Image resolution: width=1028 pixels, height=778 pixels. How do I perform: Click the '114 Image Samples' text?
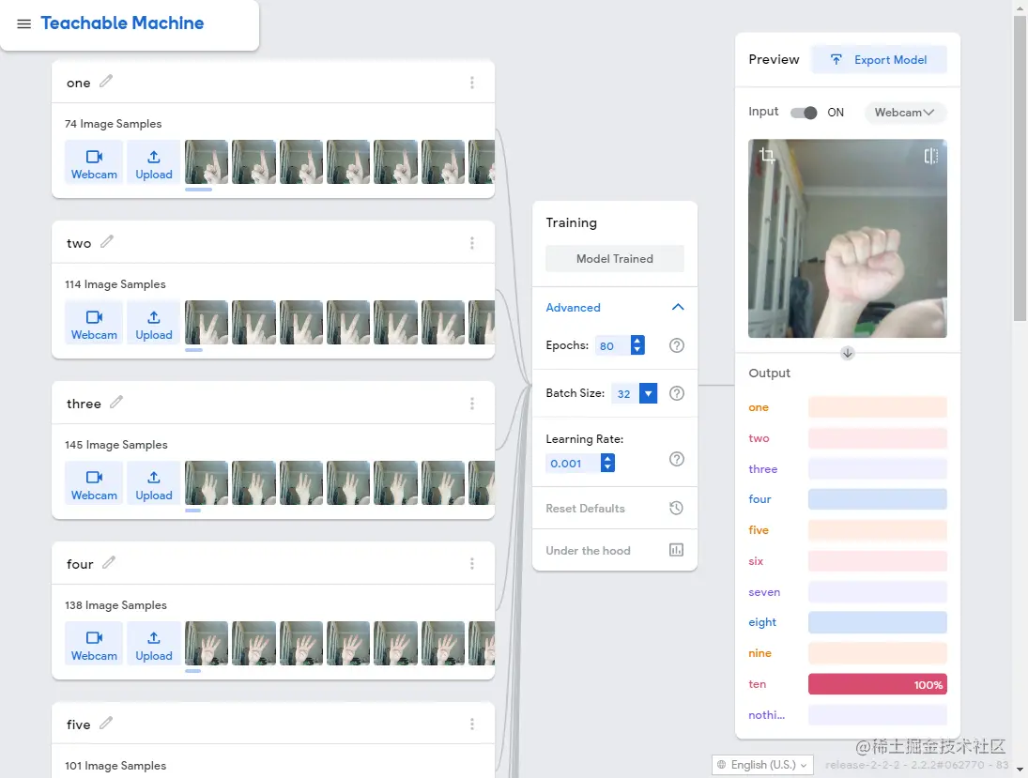click(x=115, y=284)
